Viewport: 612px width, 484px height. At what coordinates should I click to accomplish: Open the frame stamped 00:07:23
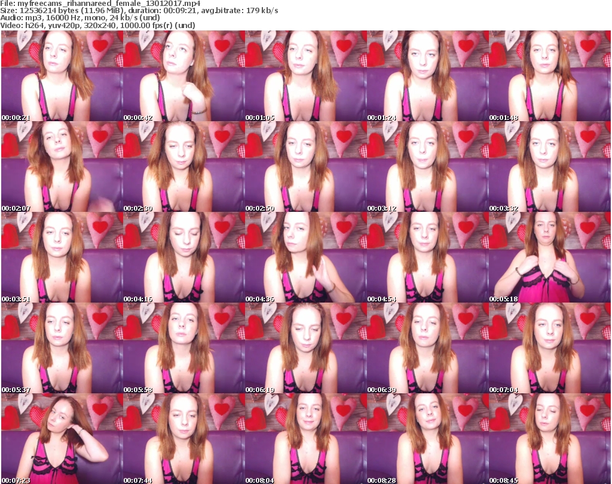click(62, 439)
